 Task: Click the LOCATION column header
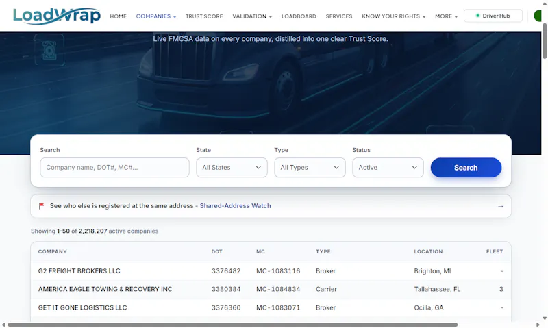(428, 251)
